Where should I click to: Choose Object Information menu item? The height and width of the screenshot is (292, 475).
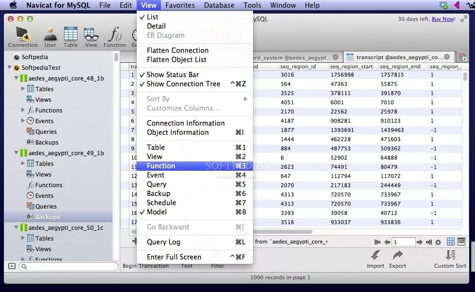pyautogui.click(x=195, y=132)
